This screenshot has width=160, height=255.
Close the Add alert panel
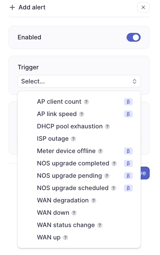click(x=143, y=7)
